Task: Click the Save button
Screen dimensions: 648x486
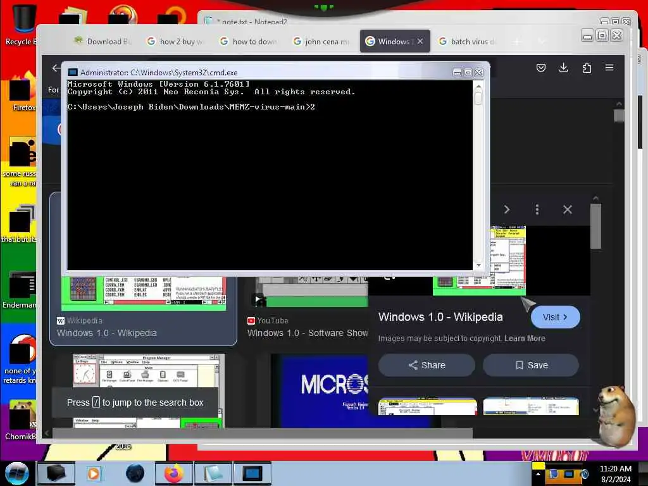Action: (x=531, y=365)
